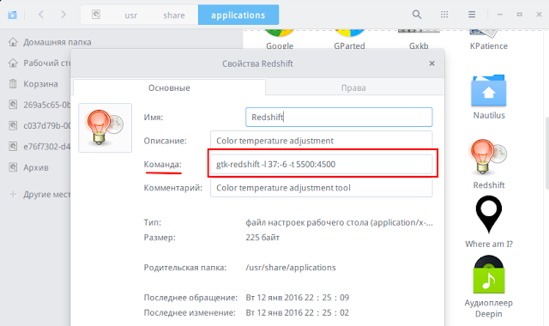Screen dimensions: 549x326
Task: Switch to grid view icon
Action: pyautogui.click(x=444, y=15)
